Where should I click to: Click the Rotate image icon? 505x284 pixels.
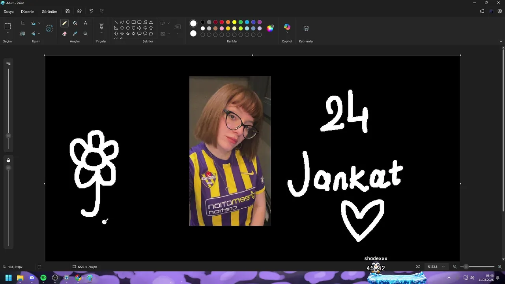click(x=33, y=23)
